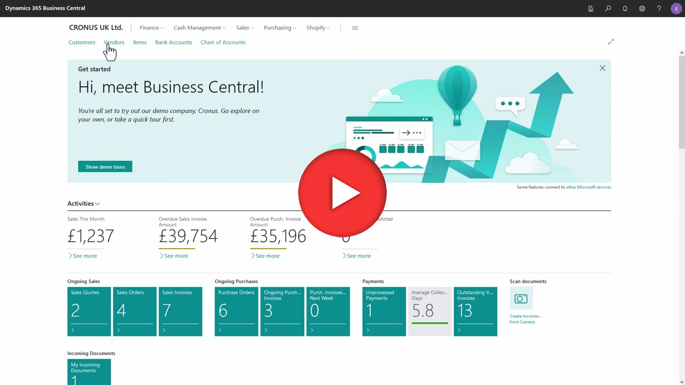This screenshot has height=385, width=685.
Task: Expand the Shopify menu
Action: pos(318,28)
